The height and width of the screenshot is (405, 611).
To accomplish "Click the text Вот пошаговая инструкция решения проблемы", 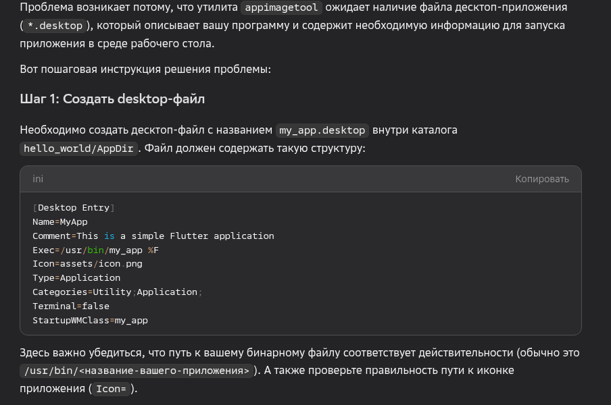I will click(x=145, y=70).
